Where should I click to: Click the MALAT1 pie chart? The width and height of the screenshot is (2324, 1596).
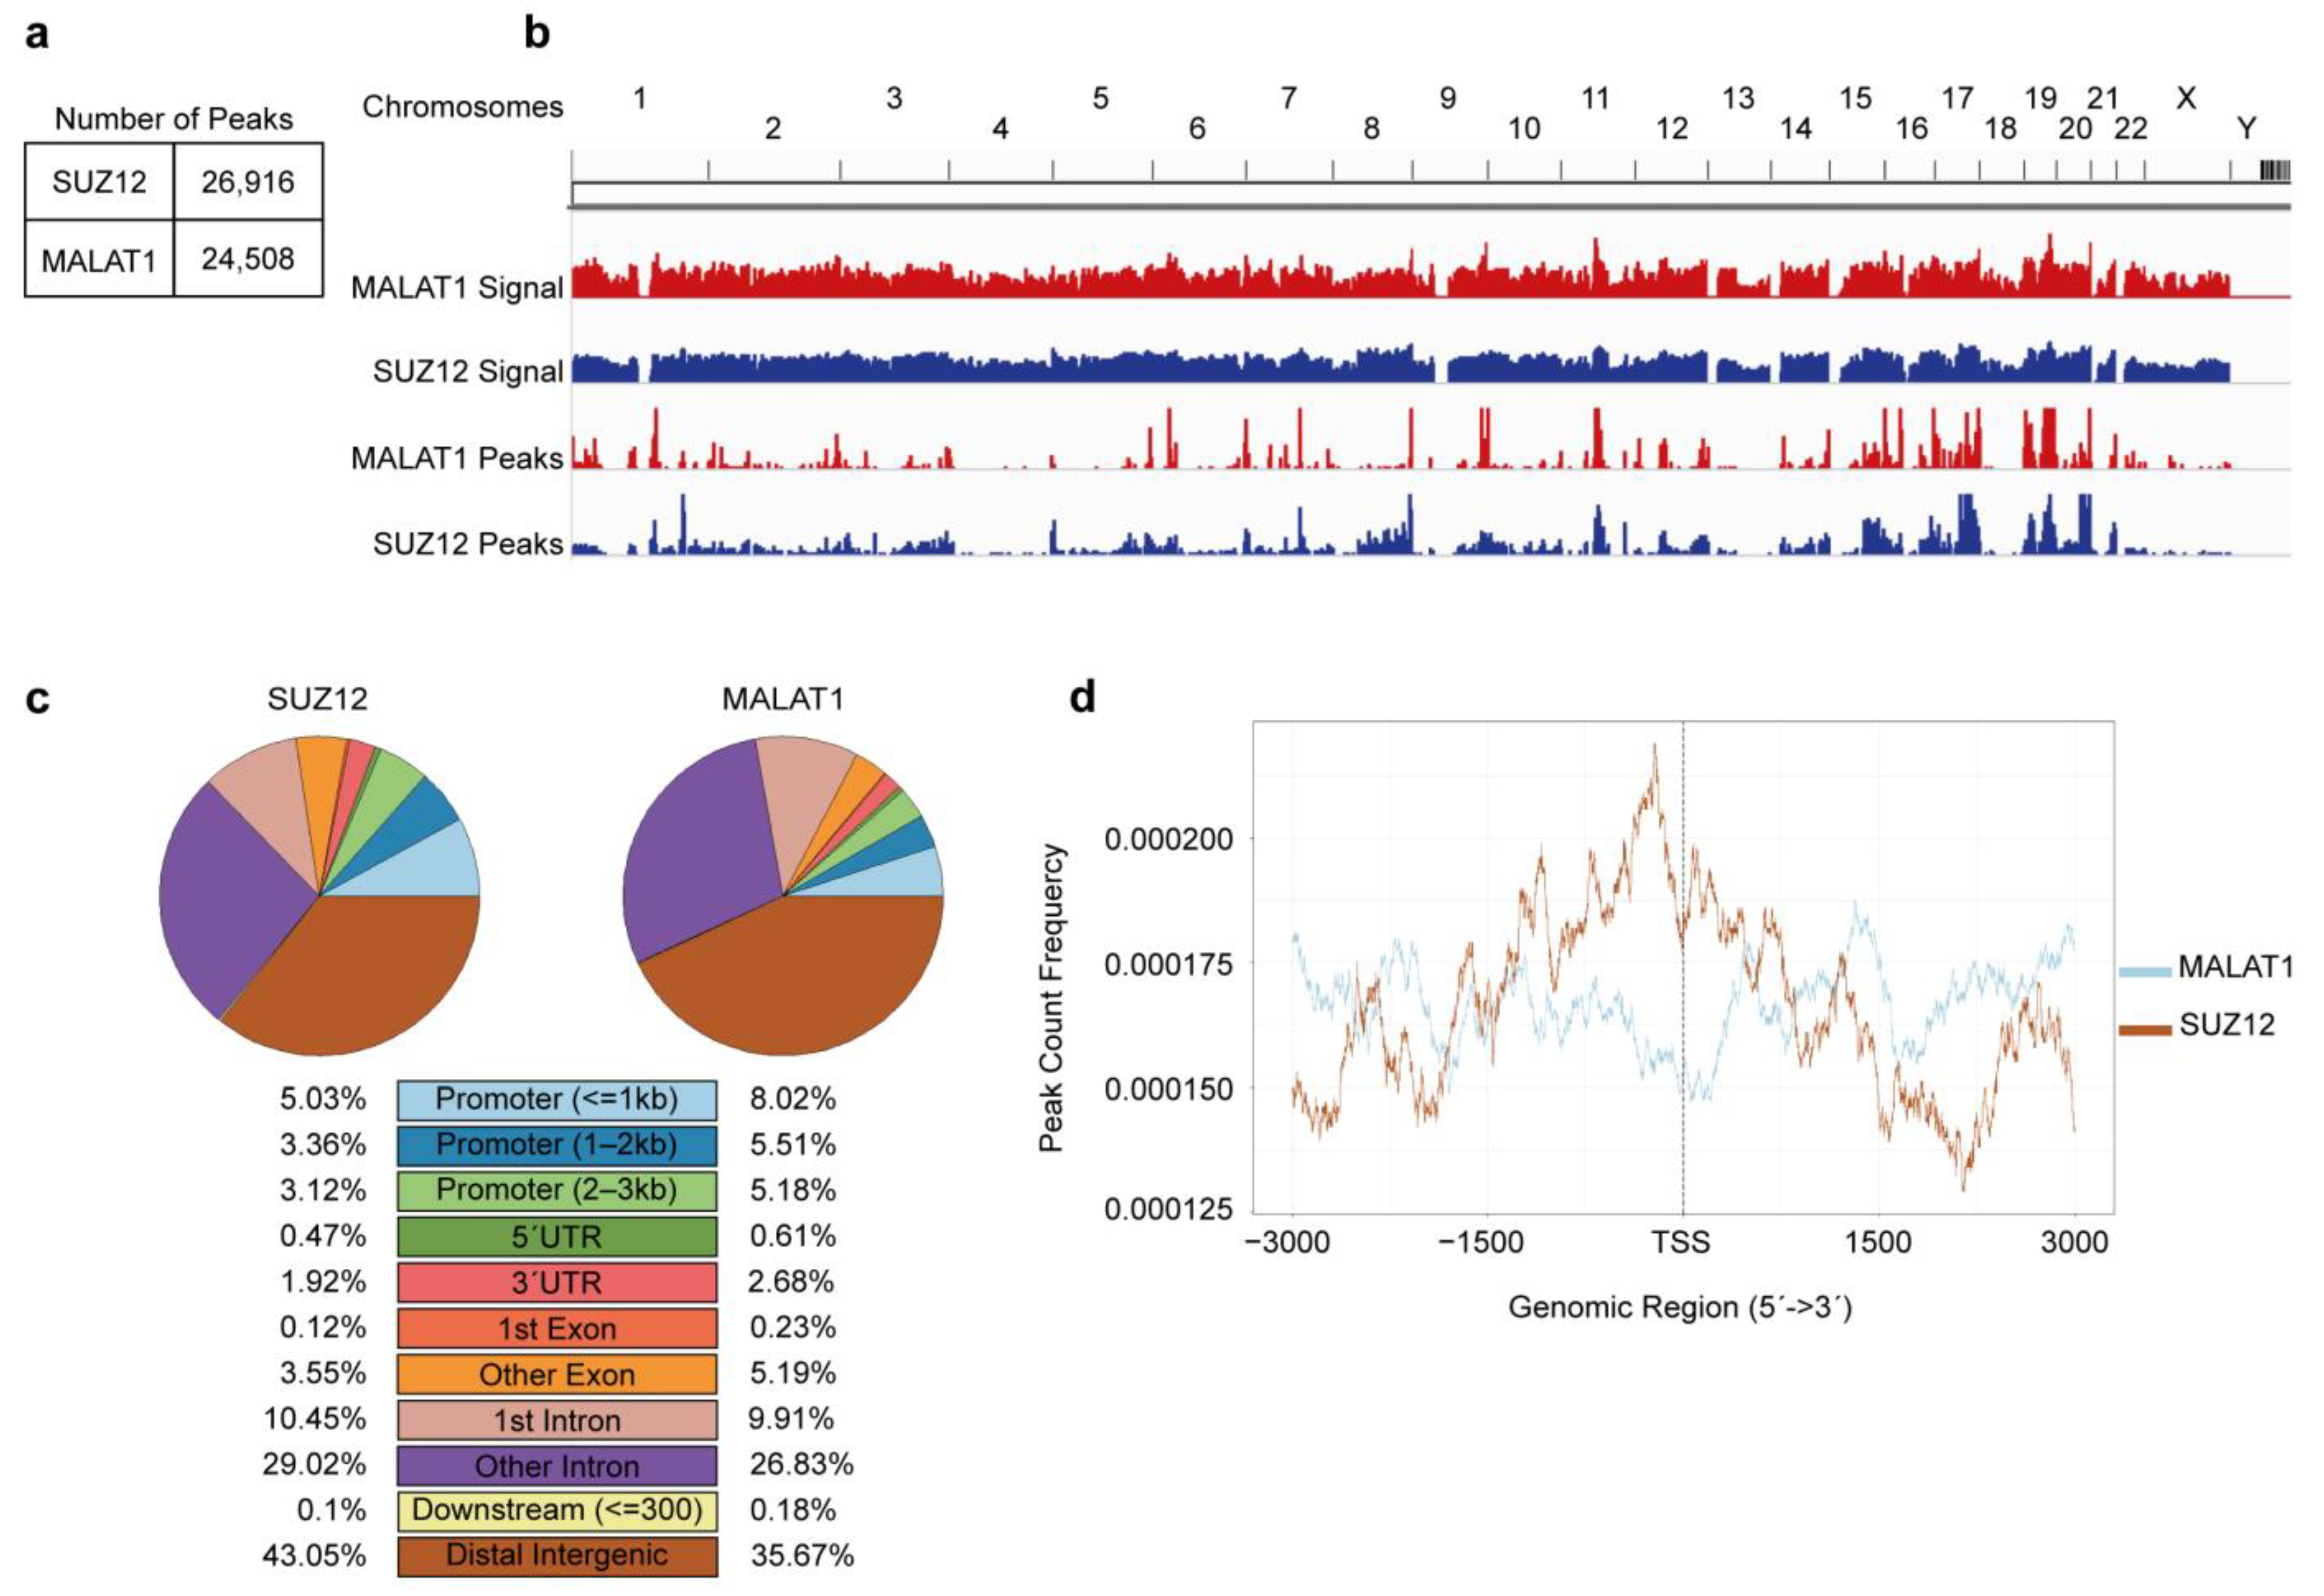click(783, 895)
